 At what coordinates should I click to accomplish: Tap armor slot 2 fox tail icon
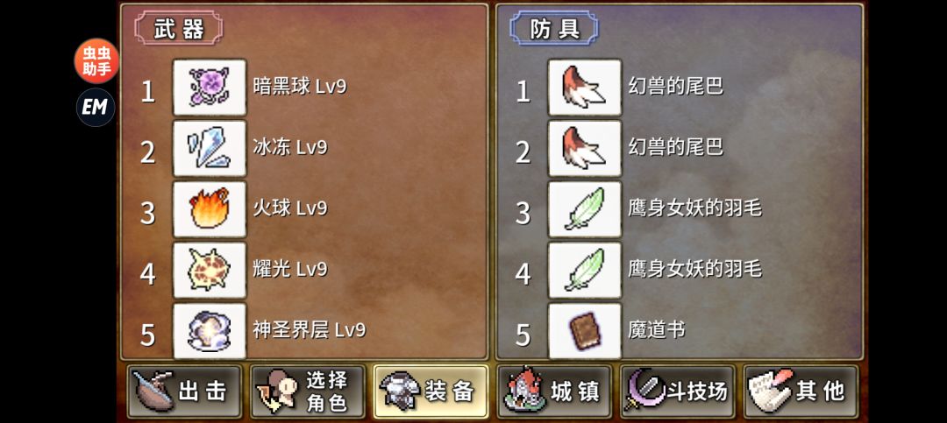tap(585, 148)
